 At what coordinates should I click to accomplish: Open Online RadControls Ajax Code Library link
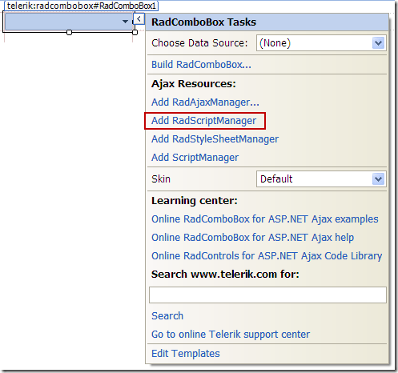click(x=267, y=256)
